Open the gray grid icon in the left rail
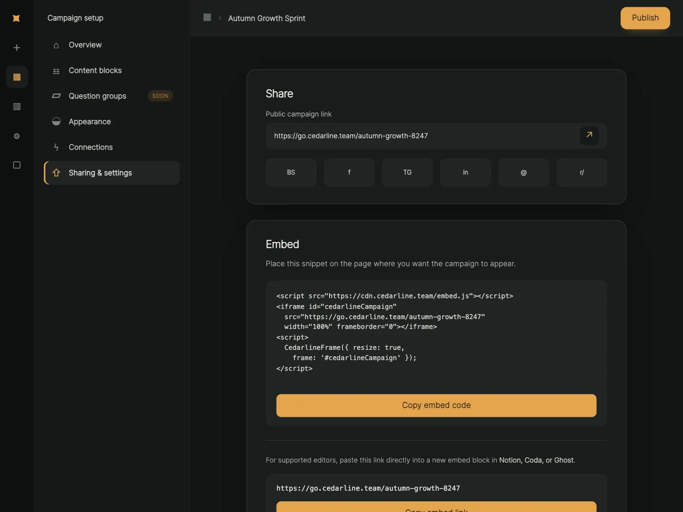The height and width of the screenshot is (512, 683). pyautogui.click(x=17, y=107)
